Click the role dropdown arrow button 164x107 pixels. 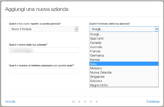[x=76, y=29]
